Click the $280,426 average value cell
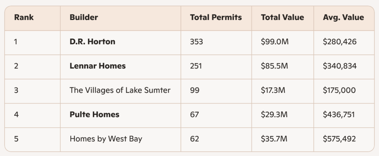 [339, 42]
